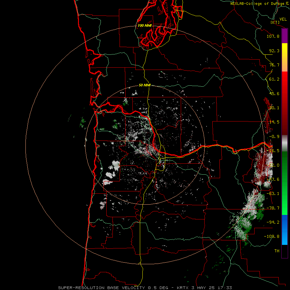Select the -63.1 velocity scale value

pos(273,194)
